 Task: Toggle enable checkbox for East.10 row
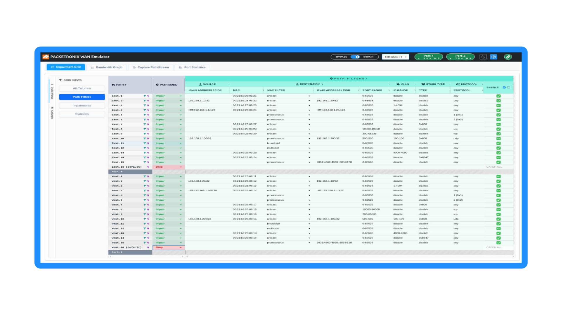[x=498, y=139]
